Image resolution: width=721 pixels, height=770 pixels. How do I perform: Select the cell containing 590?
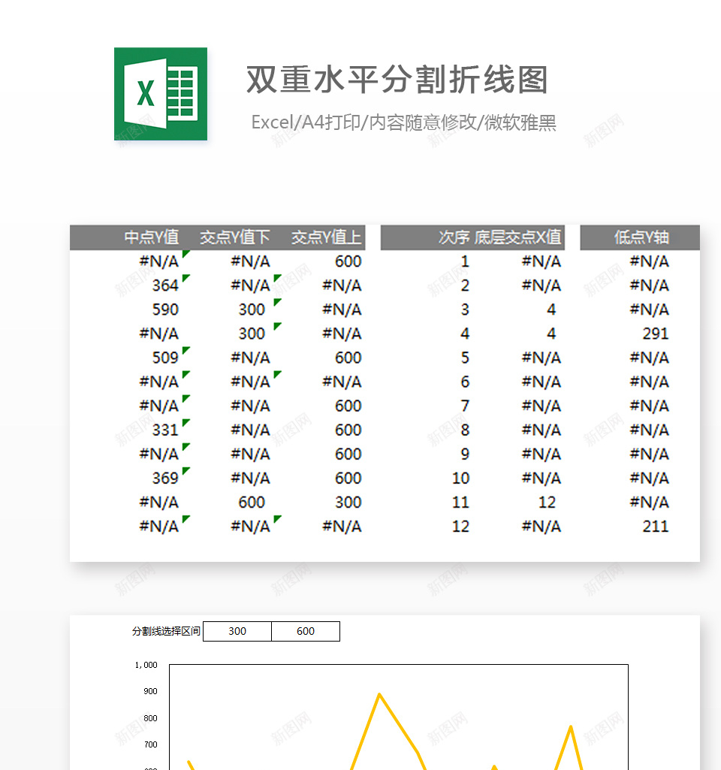(x=165, y=310)
